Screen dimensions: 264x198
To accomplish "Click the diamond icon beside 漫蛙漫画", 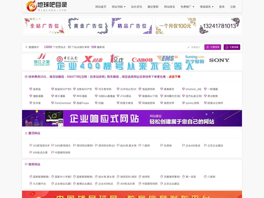I will coord(31,96).
